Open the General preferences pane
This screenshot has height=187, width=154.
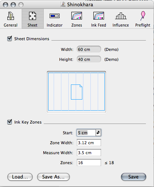[x=11, y=19]
